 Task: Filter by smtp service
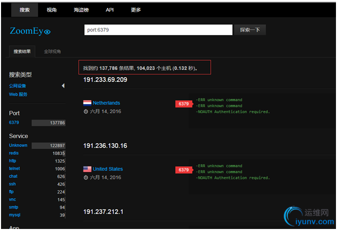[13, 207]
